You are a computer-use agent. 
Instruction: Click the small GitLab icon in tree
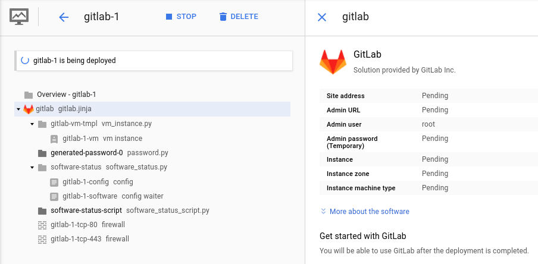click(x=29, y=109)
